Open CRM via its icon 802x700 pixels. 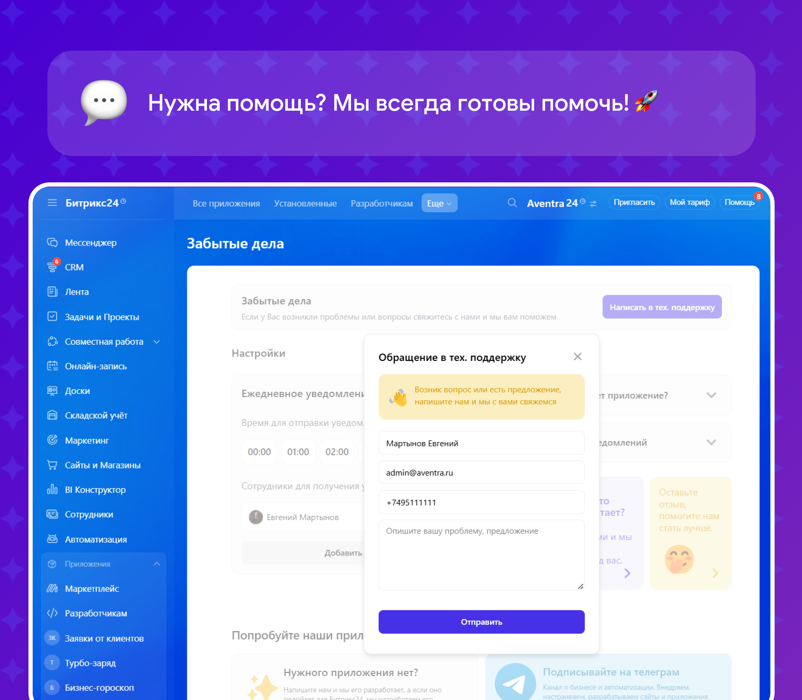pos(52,267)
